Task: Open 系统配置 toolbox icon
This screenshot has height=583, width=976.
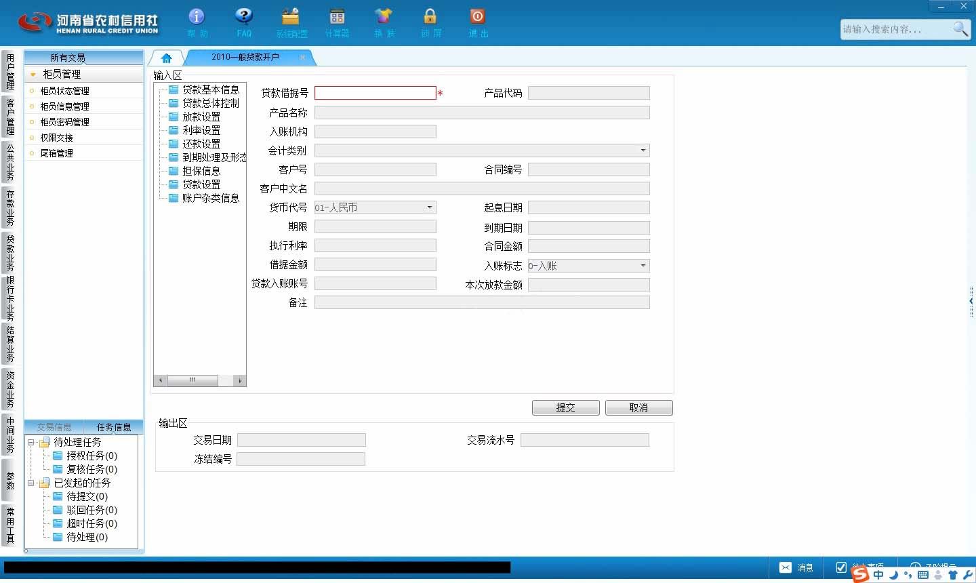Action: 291,16
